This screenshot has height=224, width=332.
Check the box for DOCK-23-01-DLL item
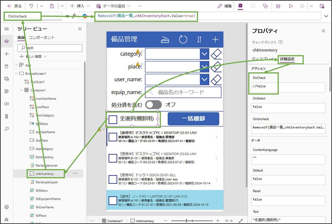click(x=113, y=179)
